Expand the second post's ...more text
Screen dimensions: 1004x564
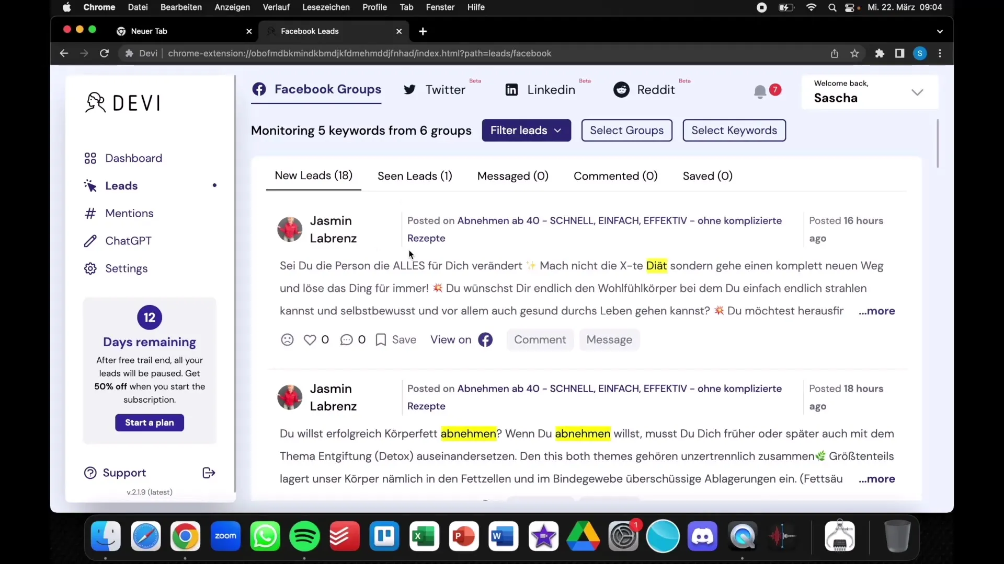click(877, 478)
